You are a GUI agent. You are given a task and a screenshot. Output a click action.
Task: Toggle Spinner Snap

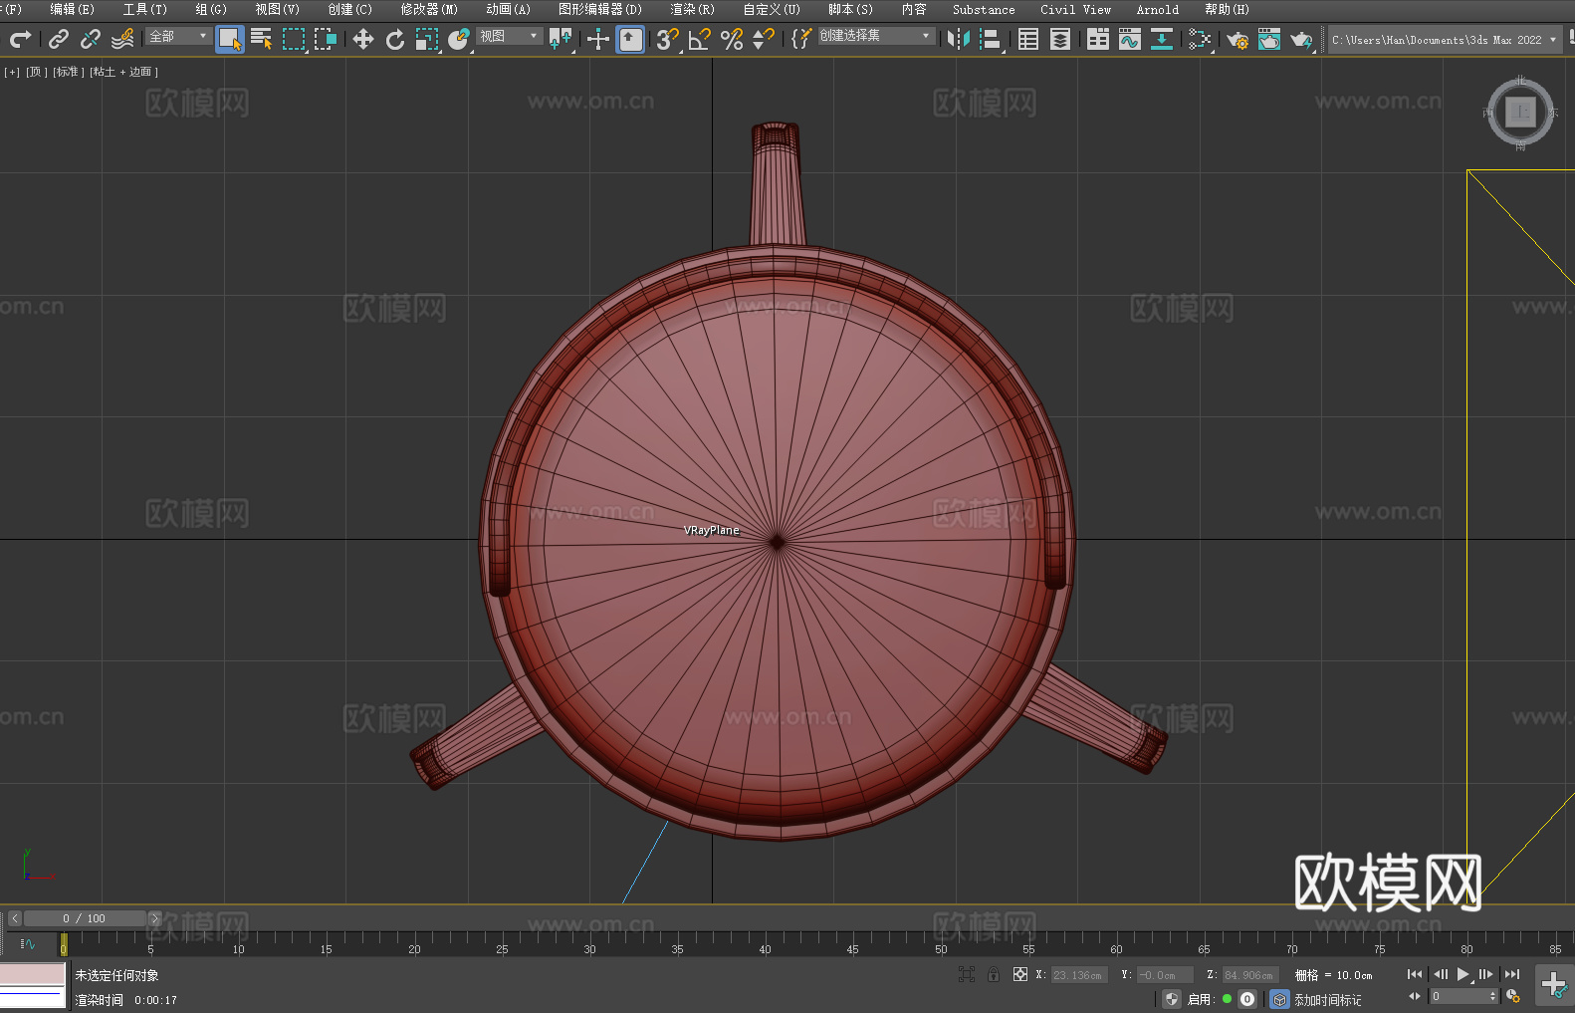tap(764, 39)
